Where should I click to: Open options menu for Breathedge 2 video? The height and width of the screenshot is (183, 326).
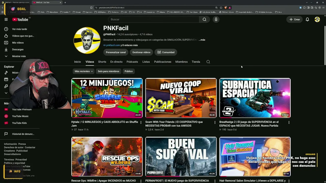click(289, 123)
